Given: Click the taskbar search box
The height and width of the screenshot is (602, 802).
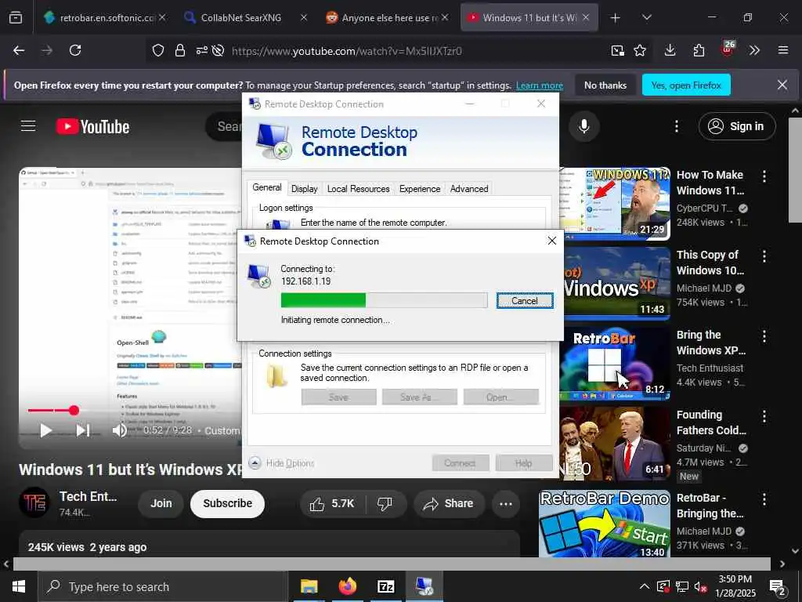Looking at the screenshot, I should click(163, 586).
